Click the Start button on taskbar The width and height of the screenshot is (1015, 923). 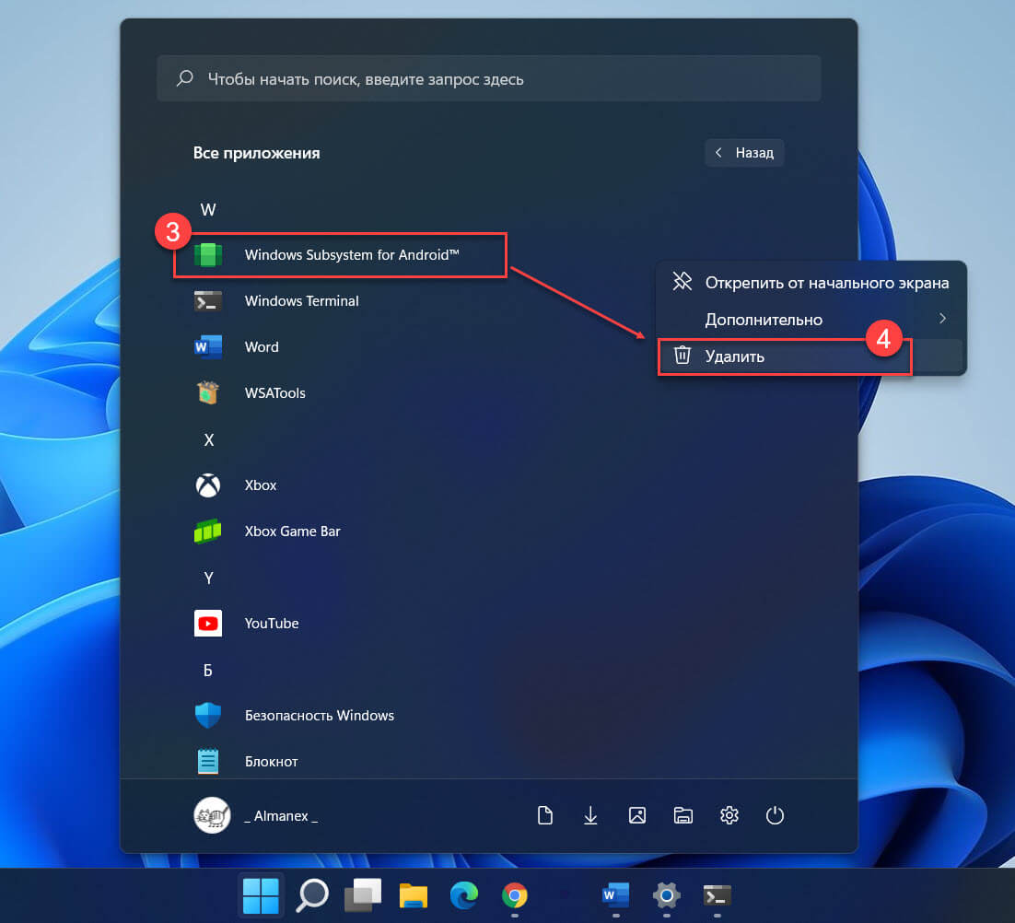[x=261, y=895]
